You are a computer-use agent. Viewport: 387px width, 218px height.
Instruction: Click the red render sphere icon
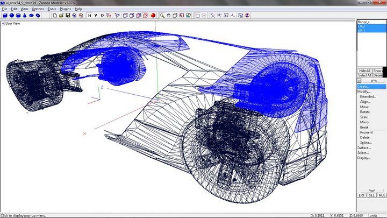click(x=153, y=16)
